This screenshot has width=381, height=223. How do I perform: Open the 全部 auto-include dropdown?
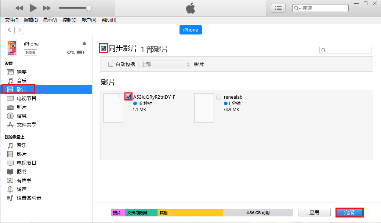164,65
